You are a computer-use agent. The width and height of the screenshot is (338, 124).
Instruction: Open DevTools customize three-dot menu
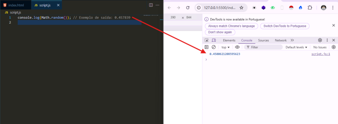pos(327,40)
